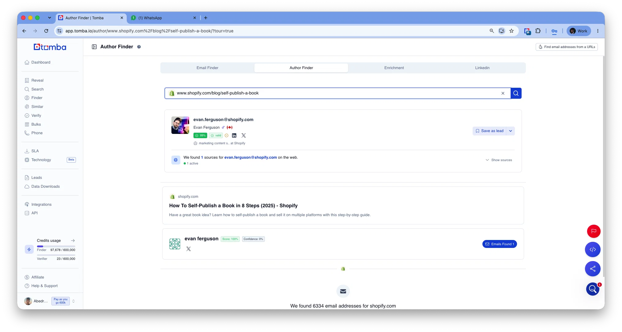Reload the page
Viewport: 622px width, 332px height.
pyautogui.click(x=46, y=31)
